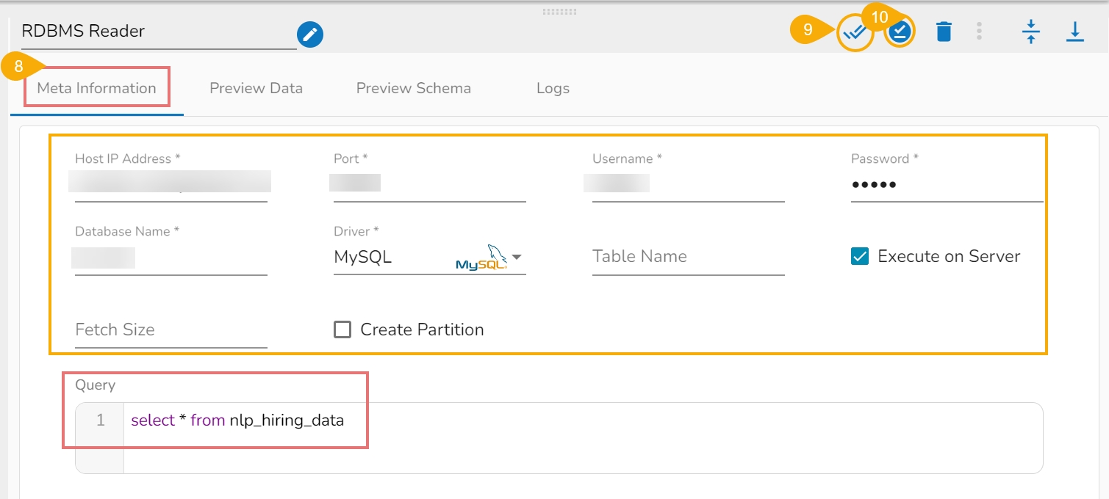Go to the Logs tab

[553, 88]
